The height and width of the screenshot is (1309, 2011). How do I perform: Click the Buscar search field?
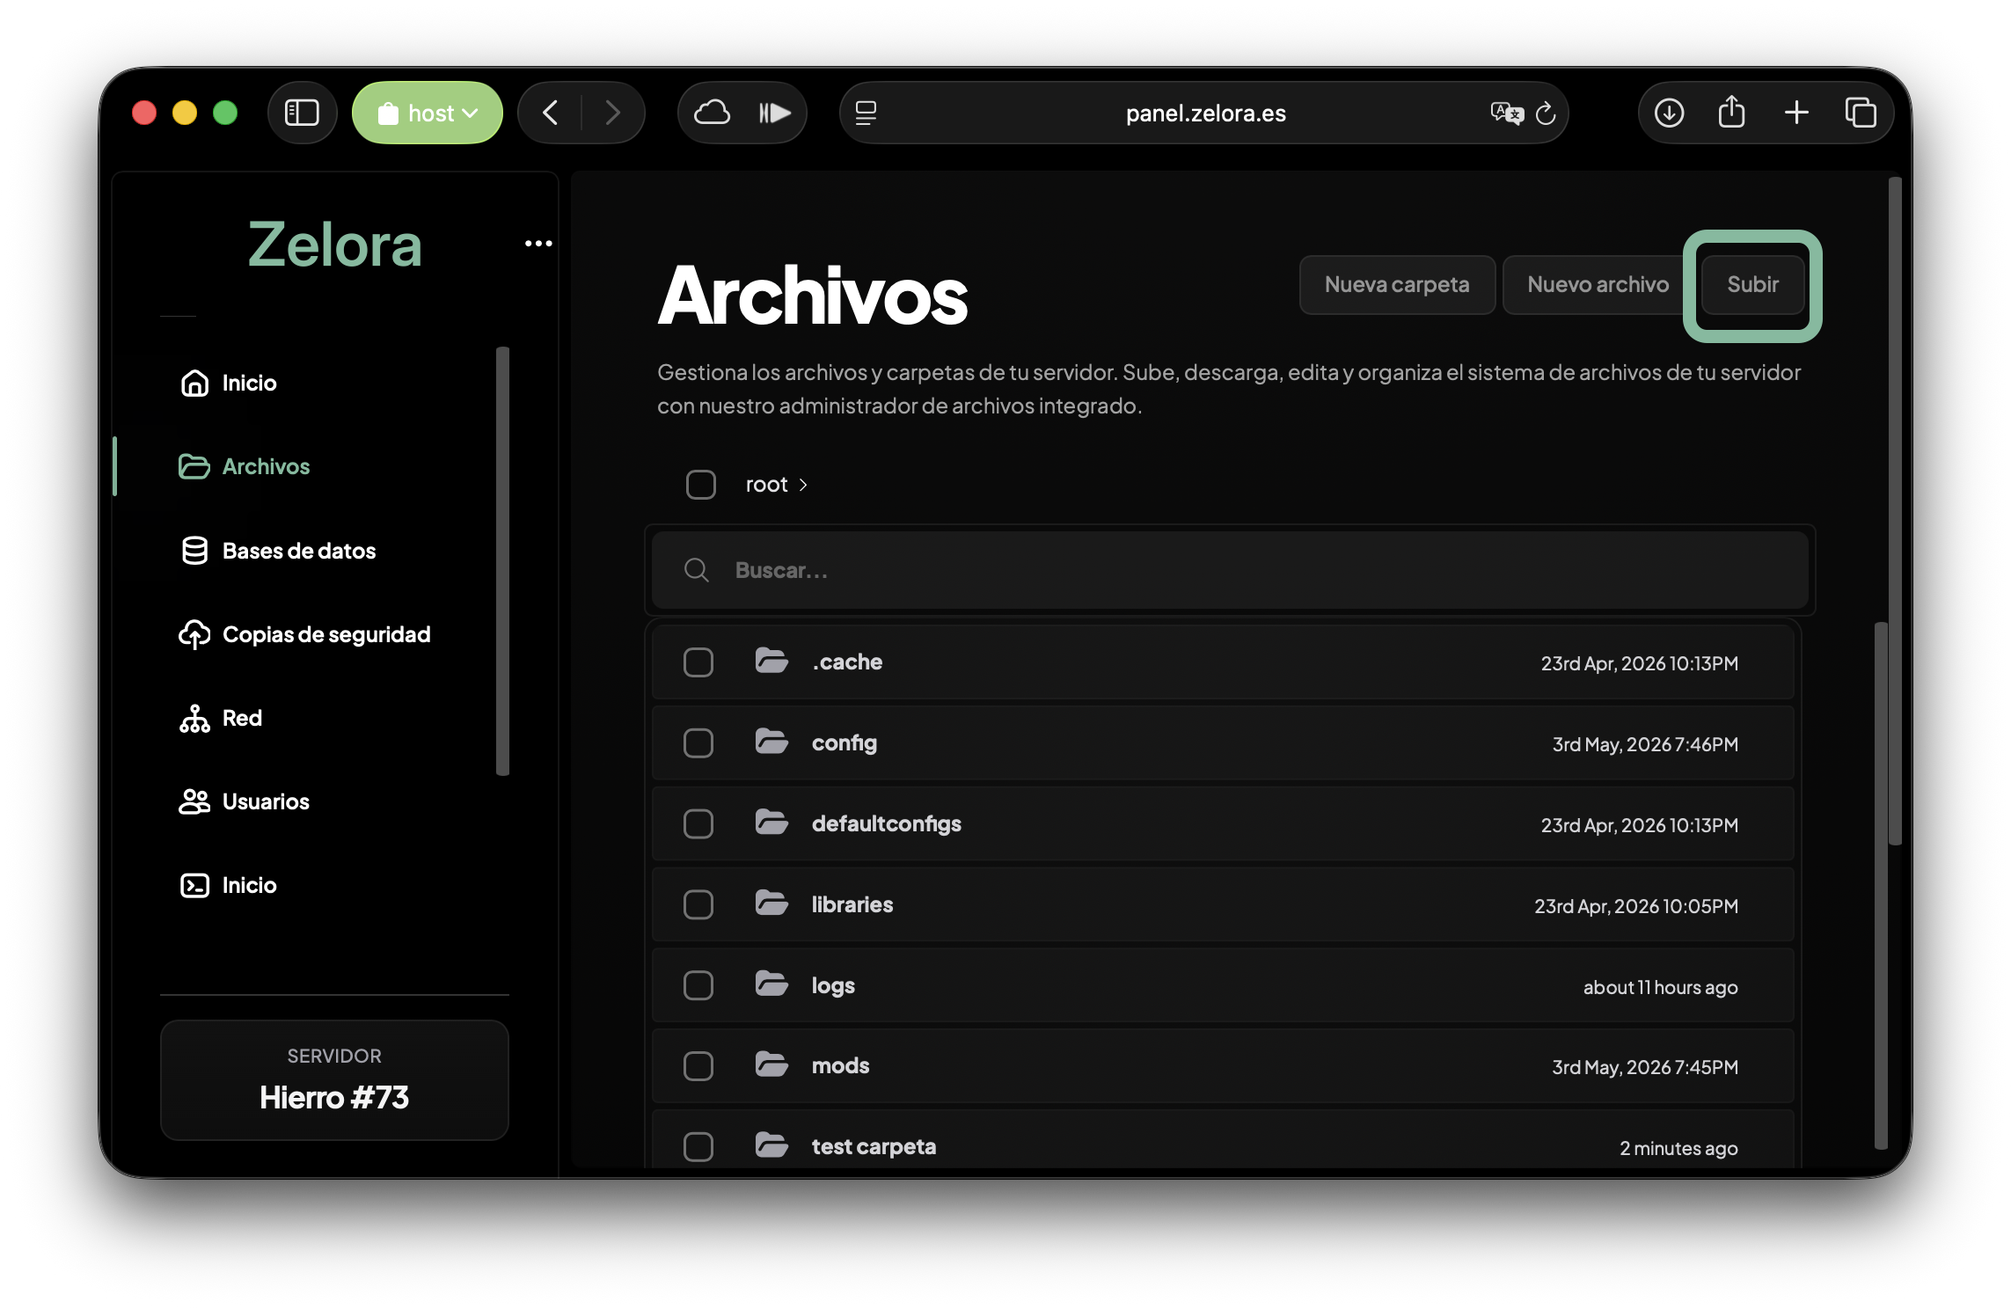pos(1230,570)
